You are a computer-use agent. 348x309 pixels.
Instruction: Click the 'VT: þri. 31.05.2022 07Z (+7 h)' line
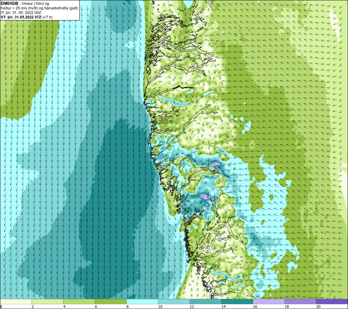[x=27, y=17]
